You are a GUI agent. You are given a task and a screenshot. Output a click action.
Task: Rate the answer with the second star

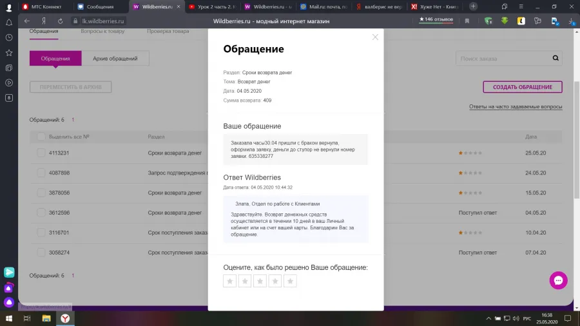[x=245, y=281]
